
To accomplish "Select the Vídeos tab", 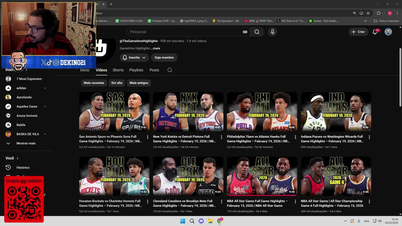I will pos(101,70).
